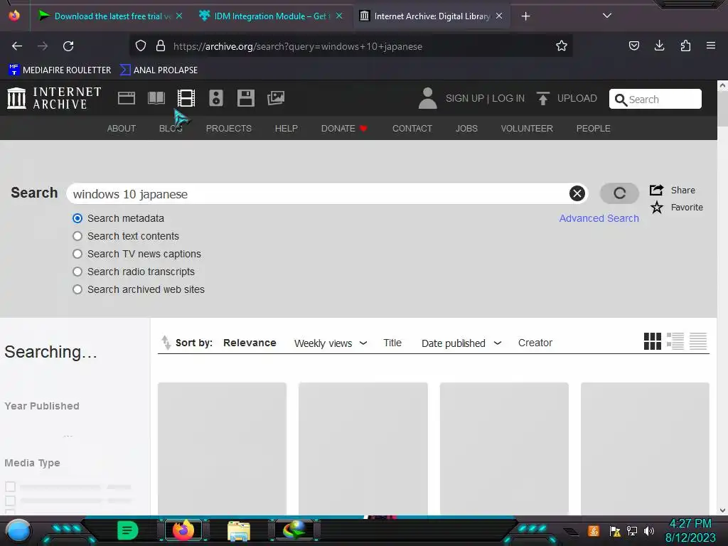The width and height of the screenshot is (728, 546).
Task: Open the PROJECTS menu item
Action: (229, 128)
